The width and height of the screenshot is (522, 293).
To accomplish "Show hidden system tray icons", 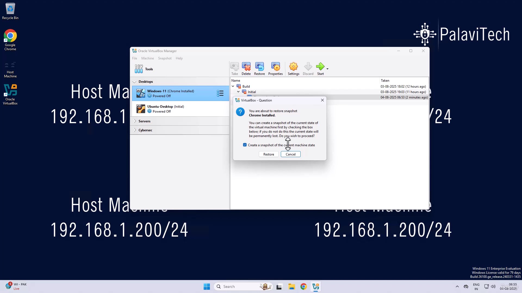I will 457,286.
